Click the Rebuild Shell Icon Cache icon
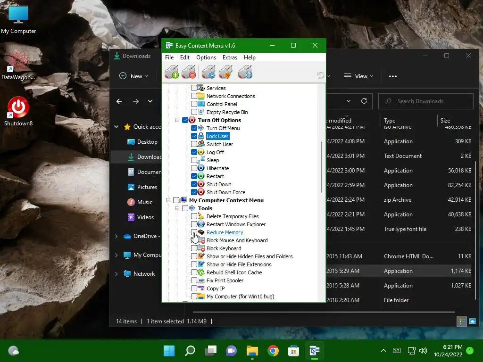 click(201, 272)
